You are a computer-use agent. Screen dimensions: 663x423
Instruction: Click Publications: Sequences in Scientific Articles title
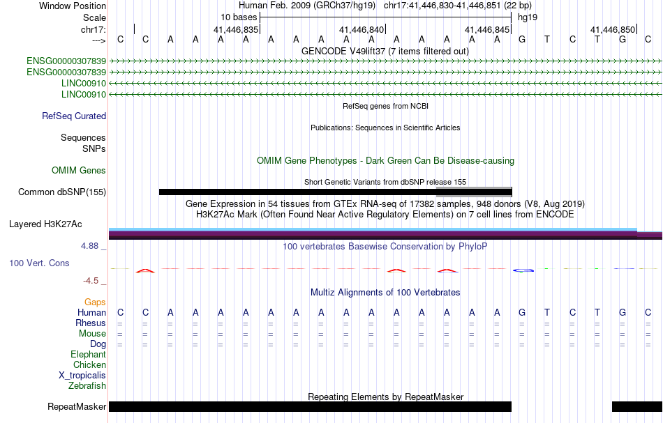[x=385, y=128]
